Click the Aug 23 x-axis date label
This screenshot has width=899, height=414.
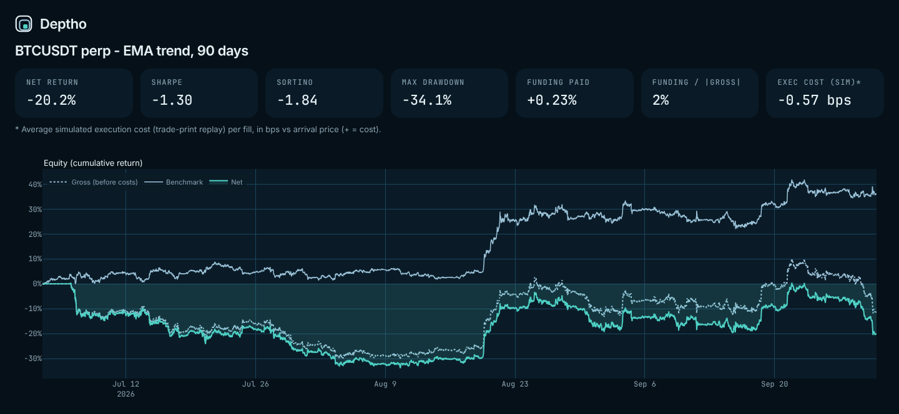click(x=515, y=384)
